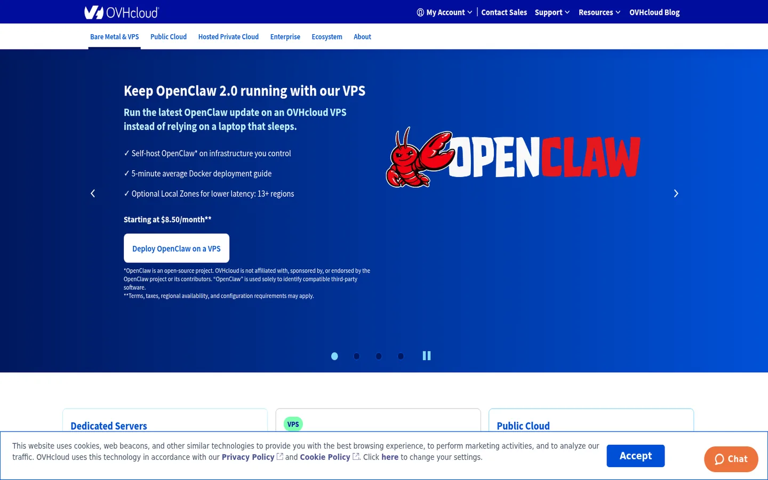Click the OpenClaw lobster logo image
The width and height of the screenshot is (768, 480).
513,157
